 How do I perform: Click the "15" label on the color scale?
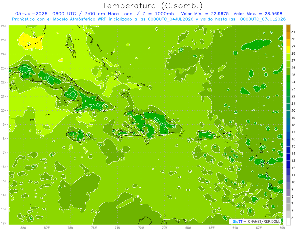[293, 146]
